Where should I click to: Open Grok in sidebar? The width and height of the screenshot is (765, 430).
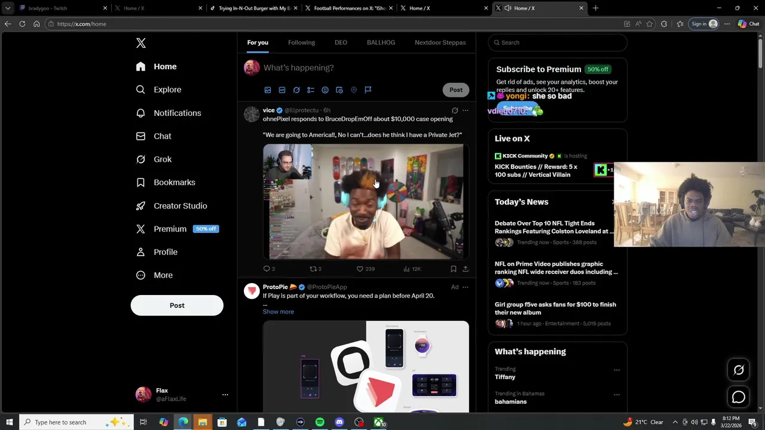tap(154, 159)
